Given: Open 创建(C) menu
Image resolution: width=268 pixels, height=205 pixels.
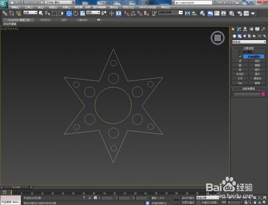Looking at the screenshot, I should pyautogui.click(x=66, y=7).
